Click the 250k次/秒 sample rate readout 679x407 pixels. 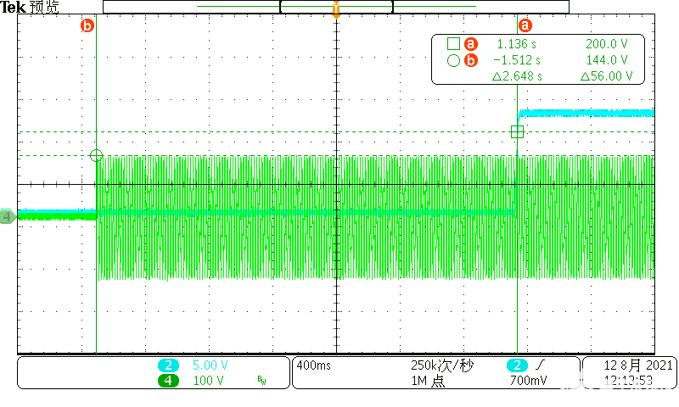point(442,365)
